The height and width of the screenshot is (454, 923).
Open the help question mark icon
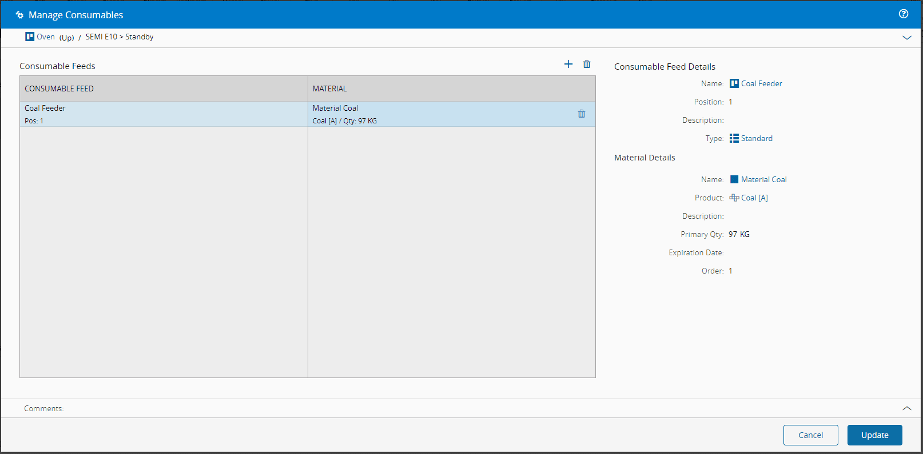[x=904, y=14]
